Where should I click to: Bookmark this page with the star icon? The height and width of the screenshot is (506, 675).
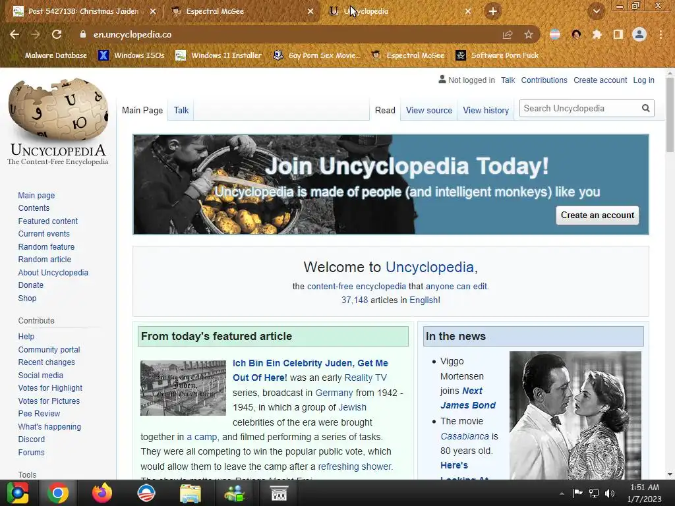coord(529,34)
